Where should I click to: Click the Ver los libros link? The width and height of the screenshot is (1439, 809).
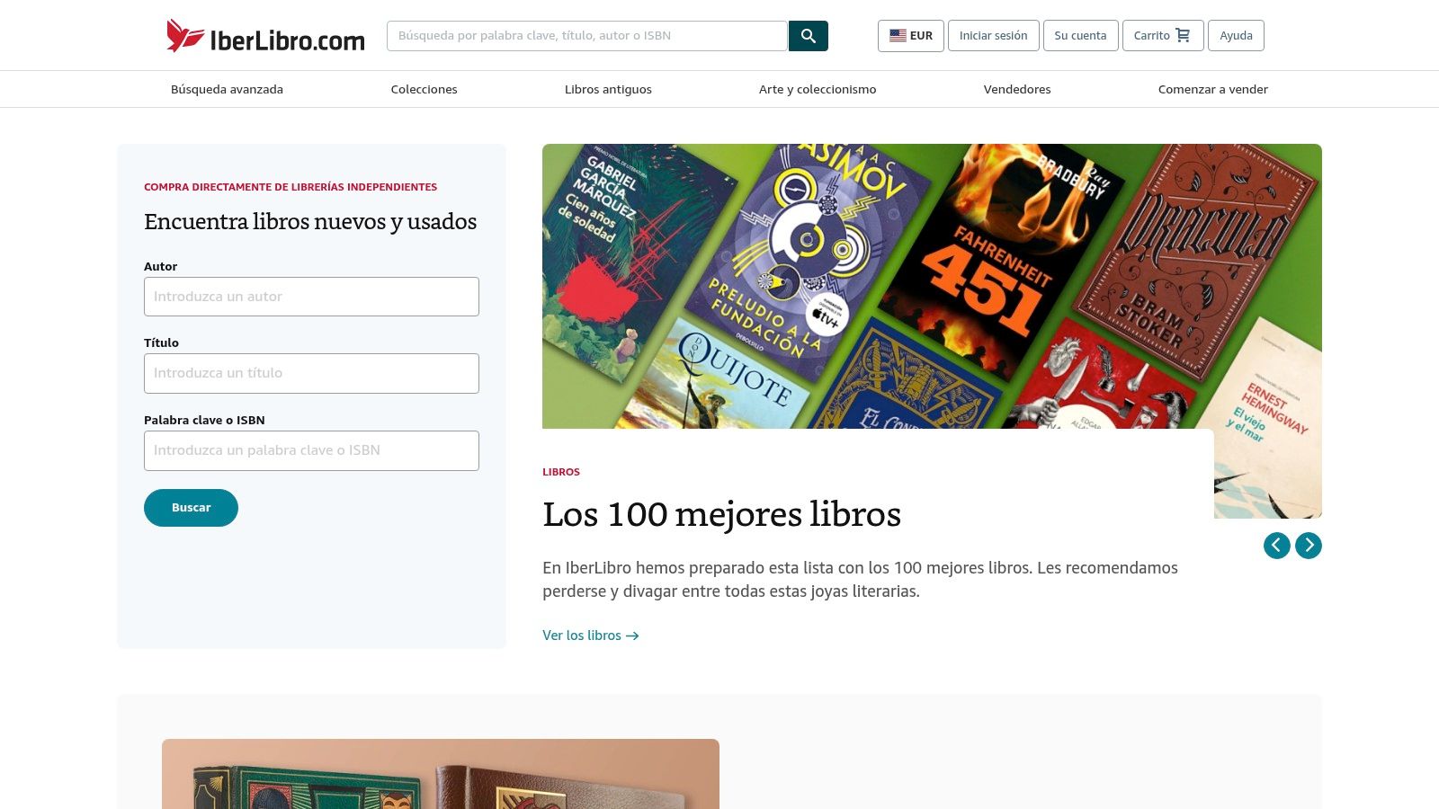581,636
